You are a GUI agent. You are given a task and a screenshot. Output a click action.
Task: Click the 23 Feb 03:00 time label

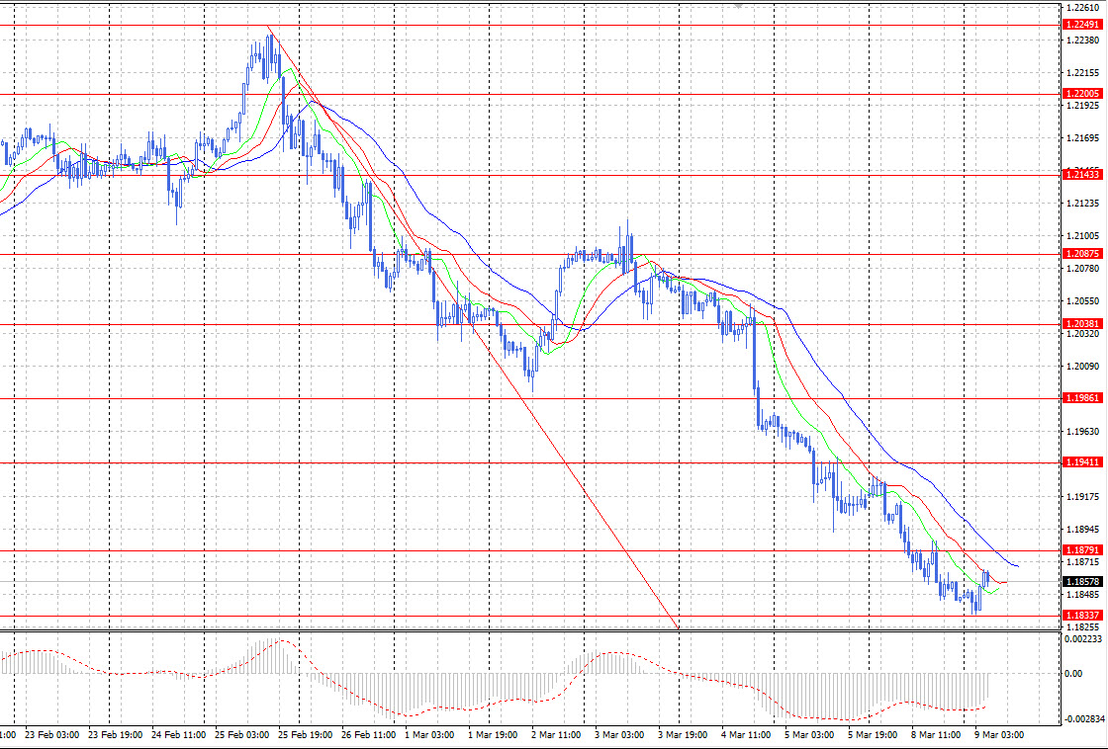[x=51, y=735]
